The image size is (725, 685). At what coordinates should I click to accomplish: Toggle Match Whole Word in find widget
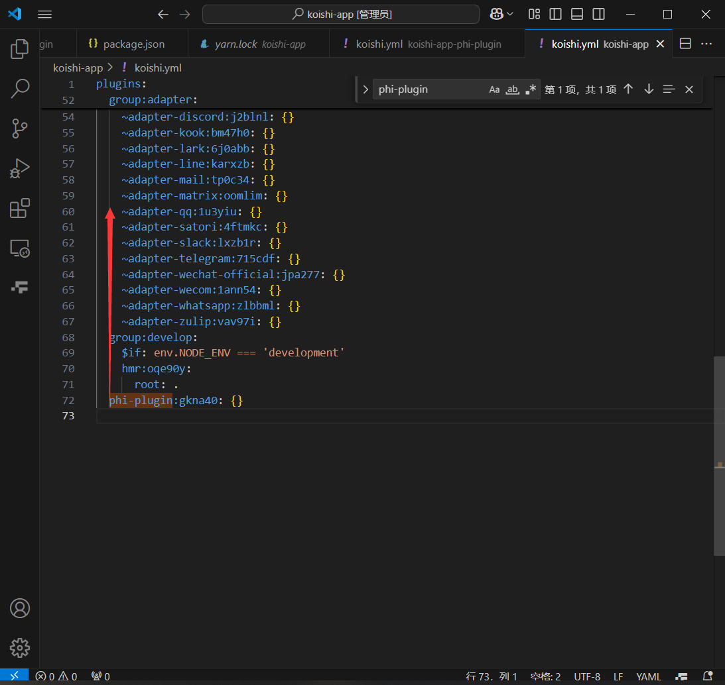512,88
